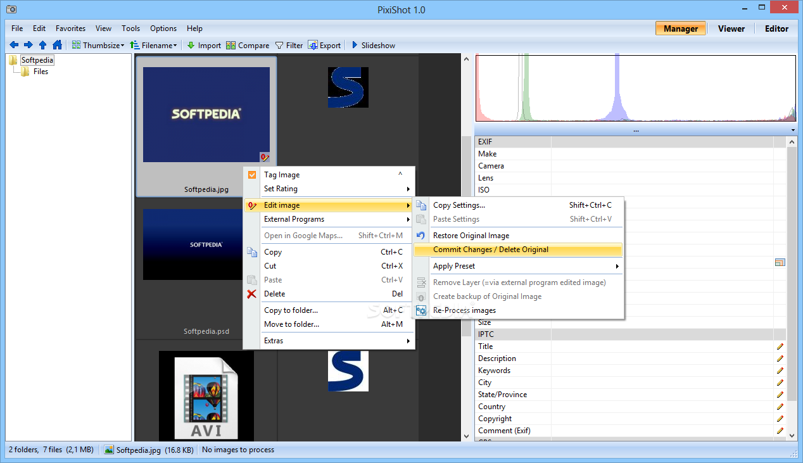This screenshot has height=463, width=803.
Task: Click the Import toolbar button
Action: 203,45
